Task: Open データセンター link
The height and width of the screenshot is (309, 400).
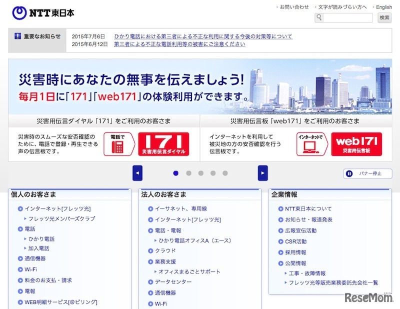Action: (x=173, y=282)
